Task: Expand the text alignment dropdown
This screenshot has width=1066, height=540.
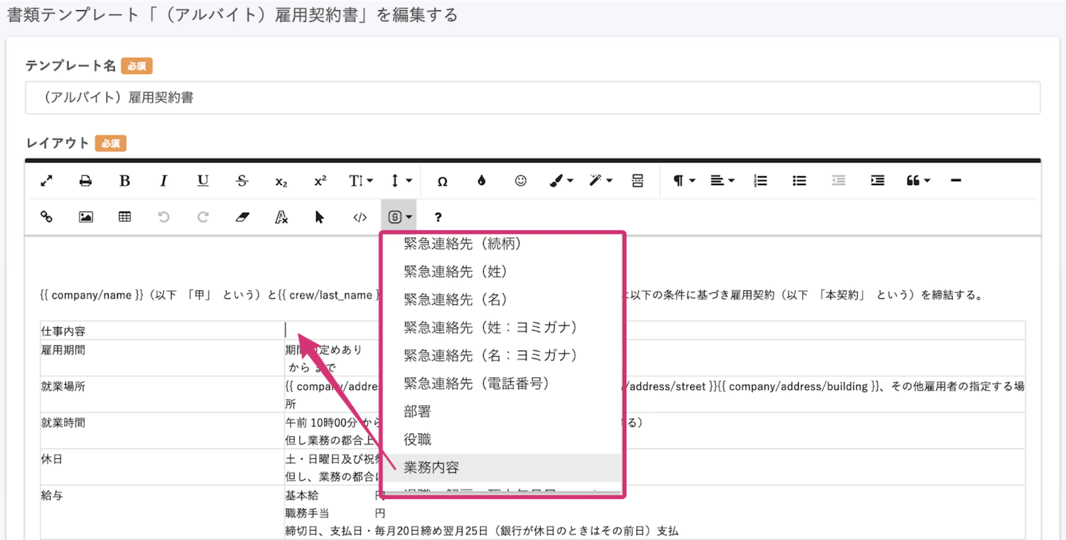Action: point(722,180)
